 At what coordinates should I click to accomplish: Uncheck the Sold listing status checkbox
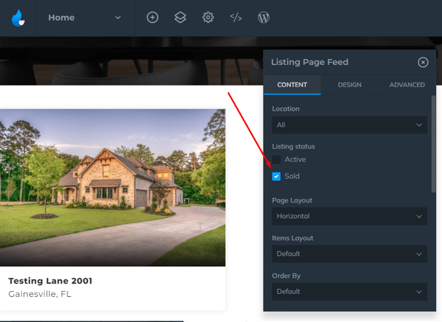pyautogui.click(x=276, y=177)
